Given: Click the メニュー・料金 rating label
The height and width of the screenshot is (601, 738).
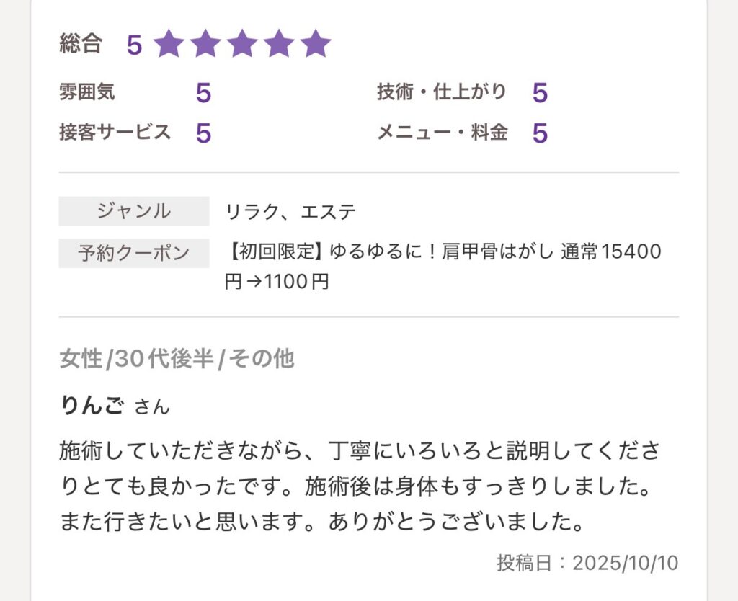Looking at the screenshot, I should [x=443, y=133].
